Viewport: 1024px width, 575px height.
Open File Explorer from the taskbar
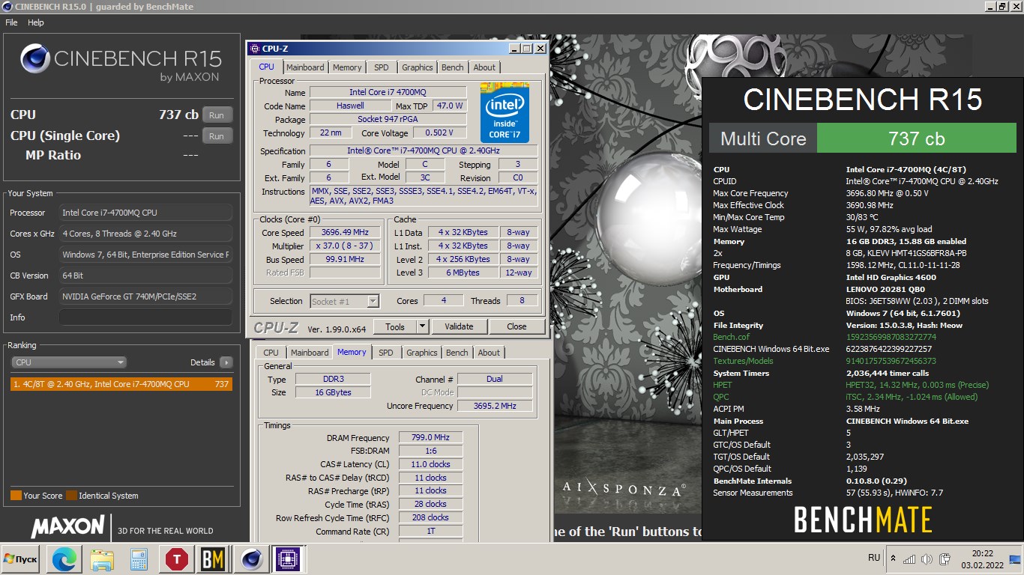[x=102, y=559]
